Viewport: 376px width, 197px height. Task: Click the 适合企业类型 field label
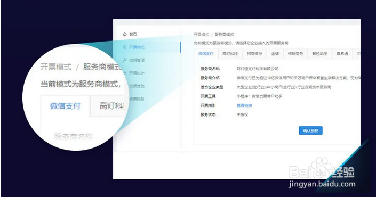click(212, 87)
